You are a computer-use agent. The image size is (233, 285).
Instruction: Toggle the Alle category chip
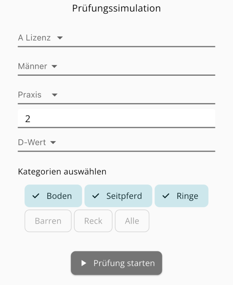132,221
